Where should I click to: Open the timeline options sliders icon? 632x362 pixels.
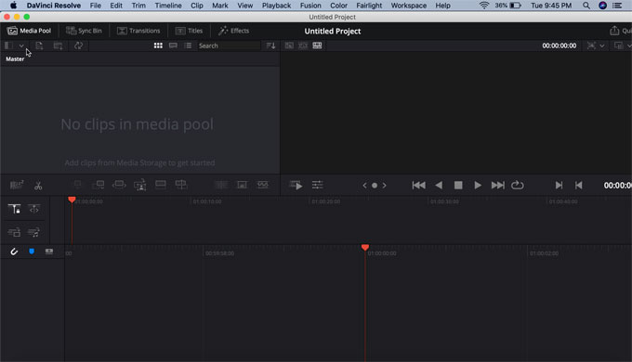click(x=317, y=185)
